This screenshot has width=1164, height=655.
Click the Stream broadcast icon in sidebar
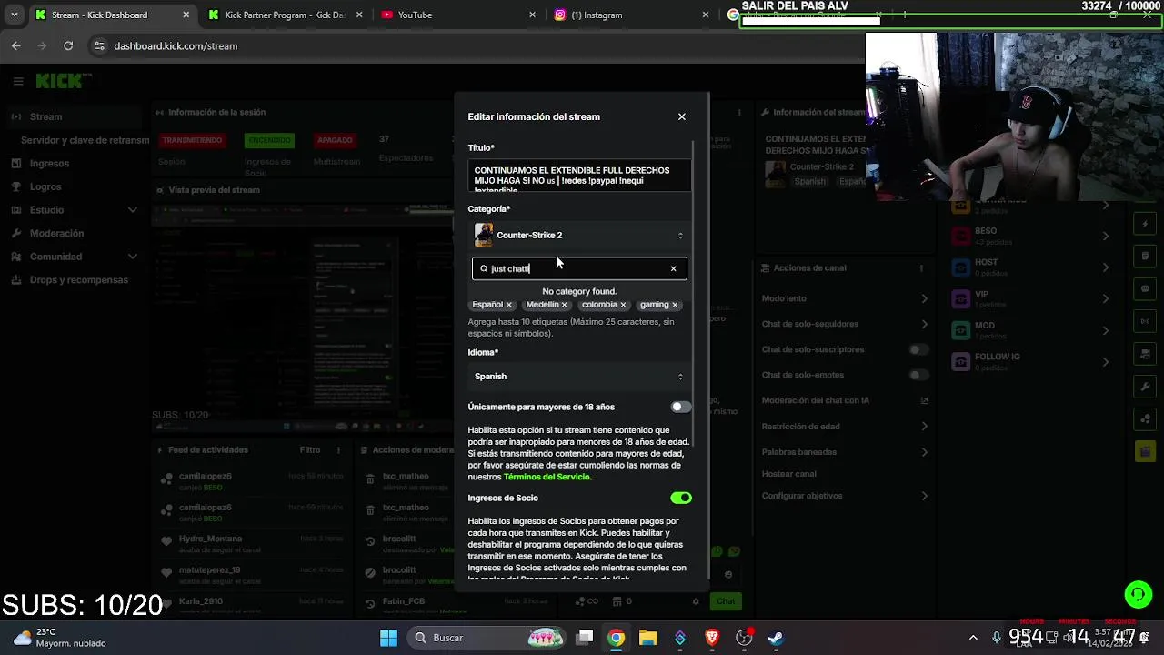click(16, 116)
